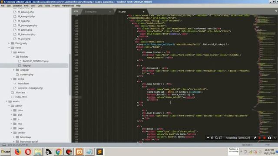Change Tab Size setting in status bar

pyautogui.click(x=247, y=145)
